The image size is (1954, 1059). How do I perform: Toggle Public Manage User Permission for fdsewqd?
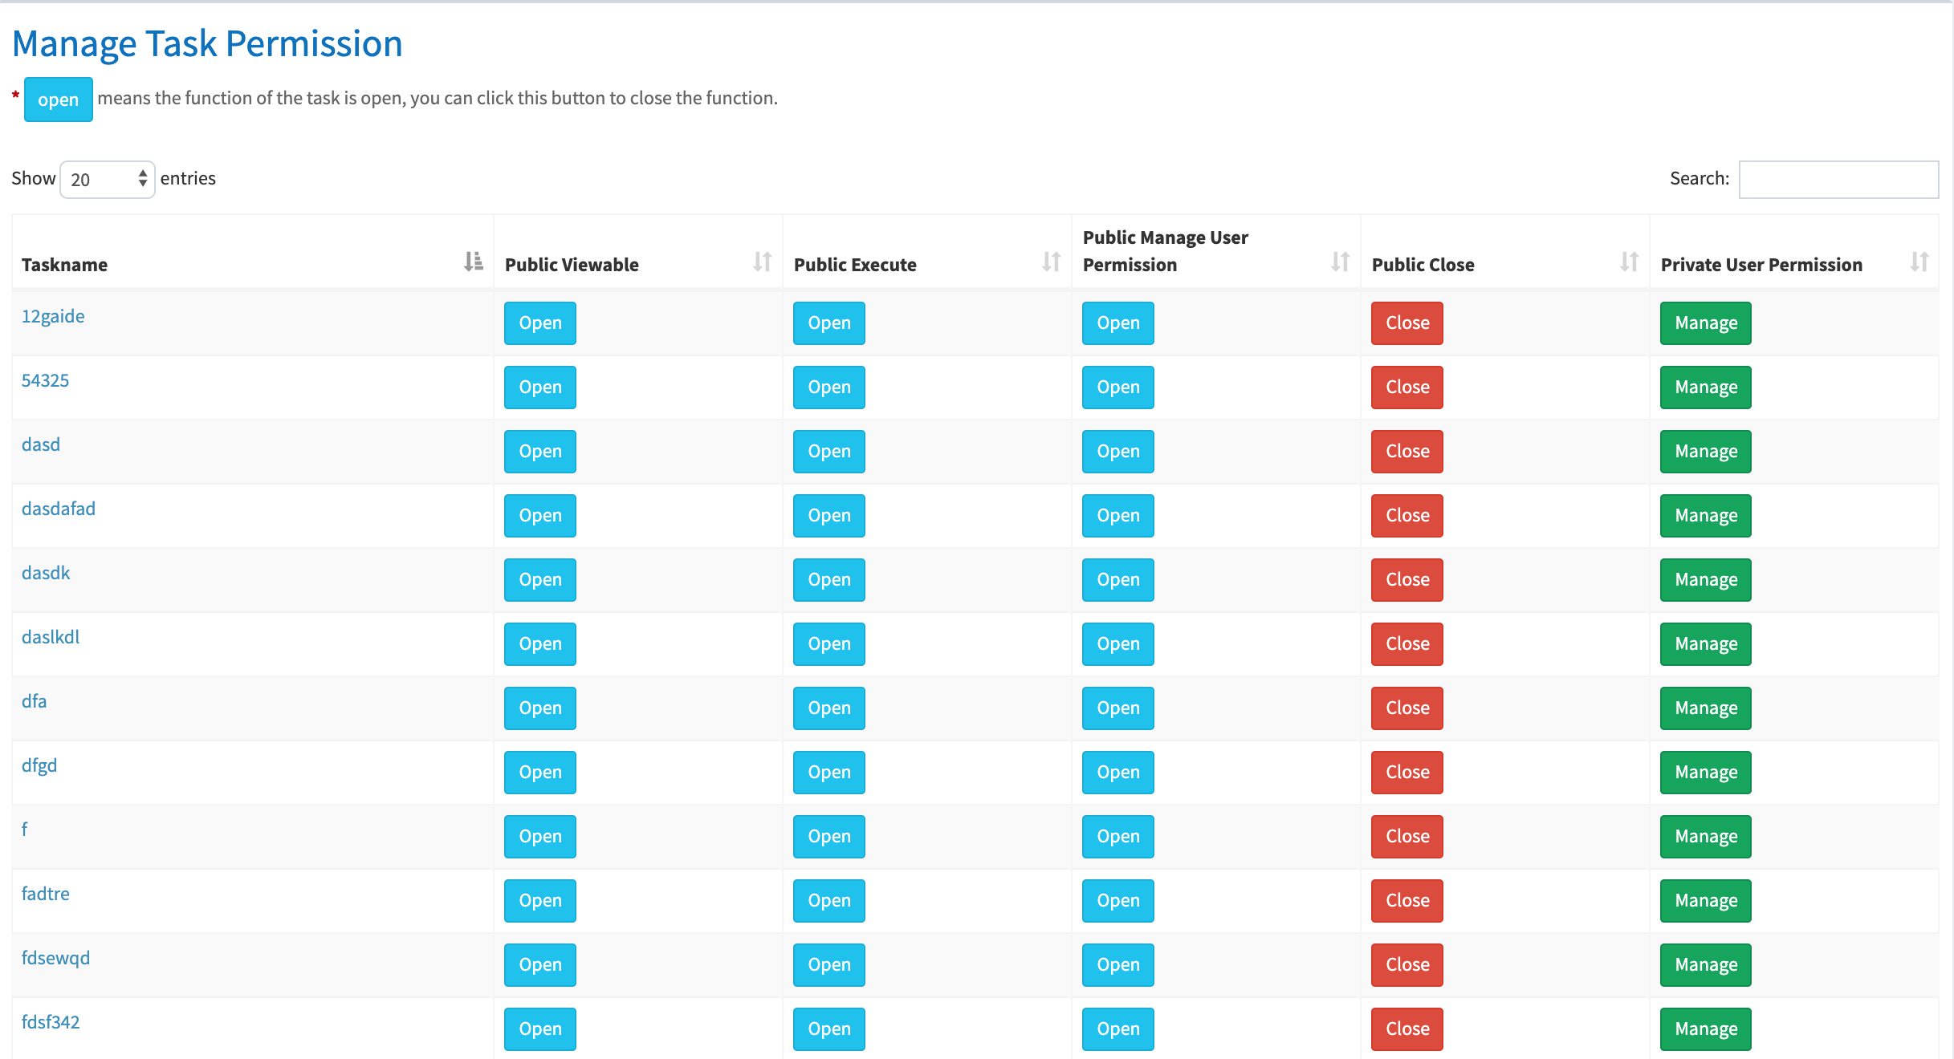(x=1118, y=965)
